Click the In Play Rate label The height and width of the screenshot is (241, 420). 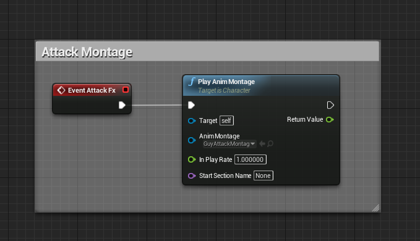point(216,159)
